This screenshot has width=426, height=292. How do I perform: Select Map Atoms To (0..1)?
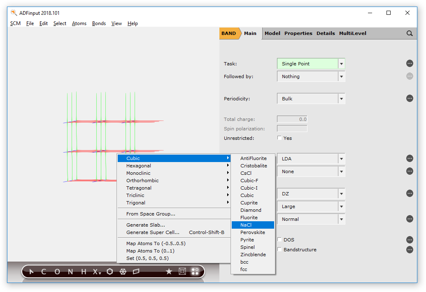[174, 251]
